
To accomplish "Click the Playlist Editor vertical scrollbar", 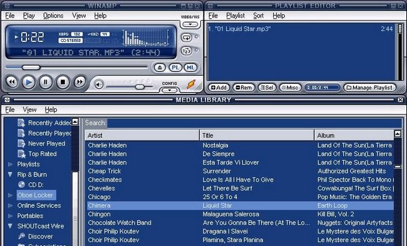I will (x=400, y=51).
